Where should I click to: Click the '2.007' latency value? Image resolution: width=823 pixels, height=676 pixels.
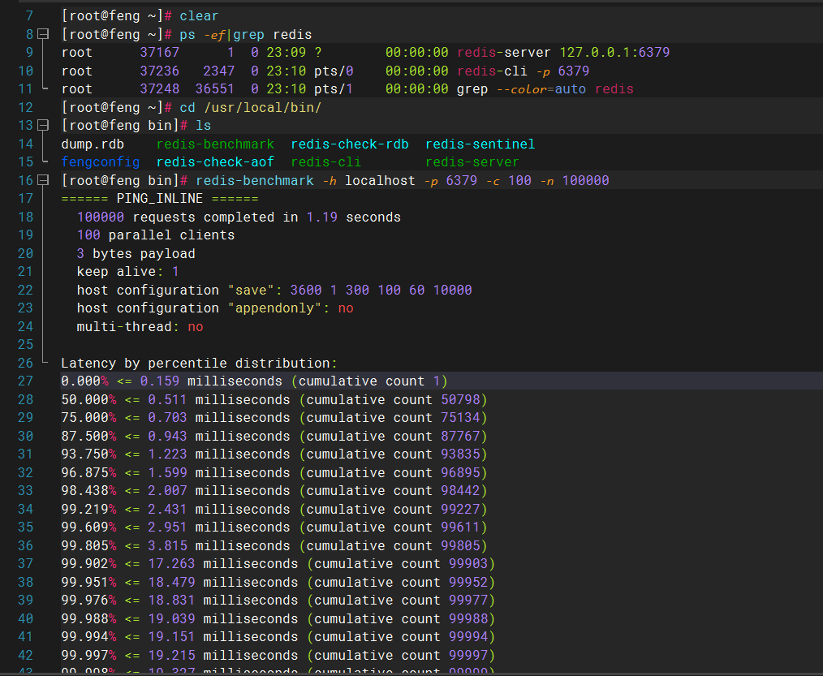167,491
